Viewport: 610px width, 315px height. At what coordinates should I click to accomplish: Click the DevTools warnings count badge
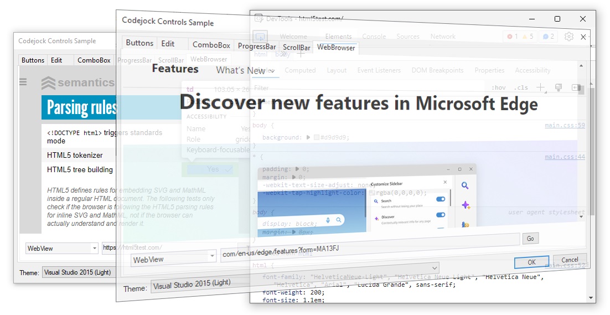528,36
